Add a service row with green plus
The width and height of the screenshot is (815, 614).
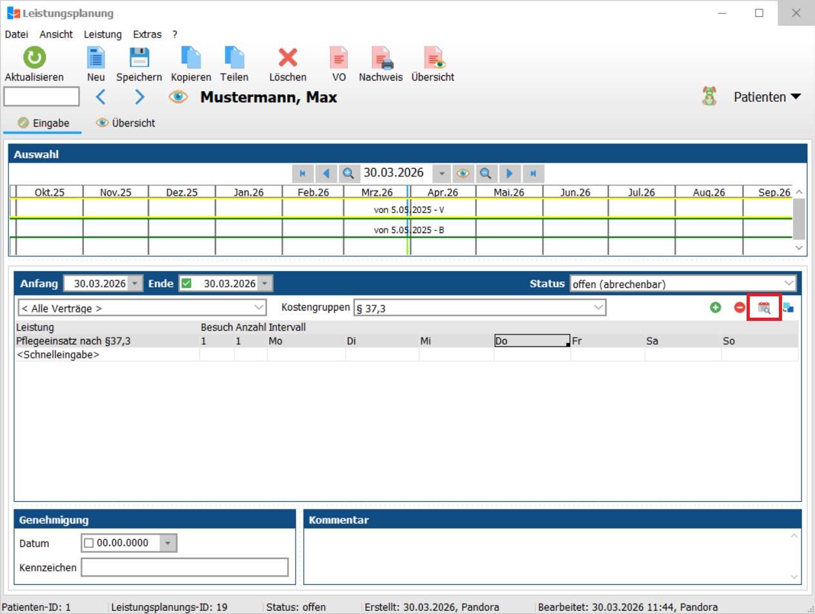tap(715, 308)
